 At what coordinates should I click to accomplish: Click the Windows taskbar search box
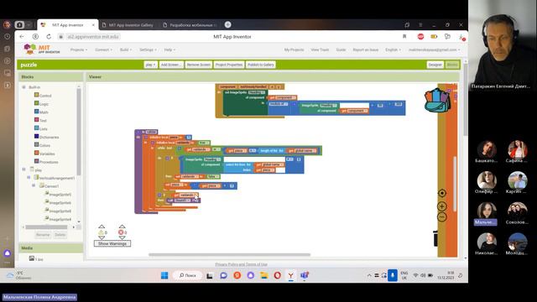pos(188,275)
